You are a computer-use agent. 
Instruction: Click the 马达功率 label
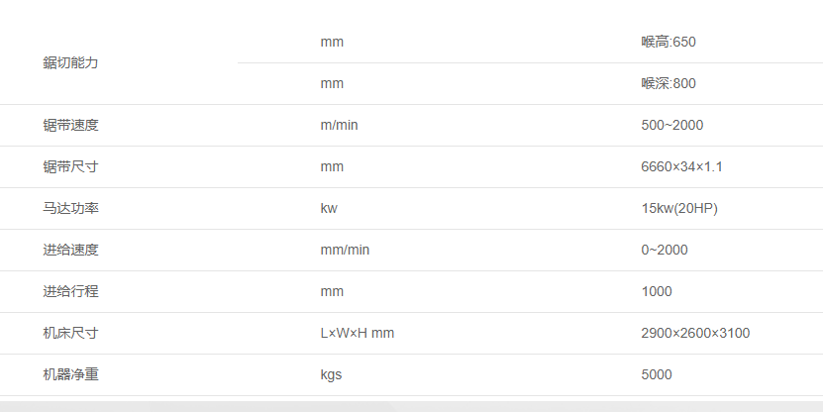70,208
